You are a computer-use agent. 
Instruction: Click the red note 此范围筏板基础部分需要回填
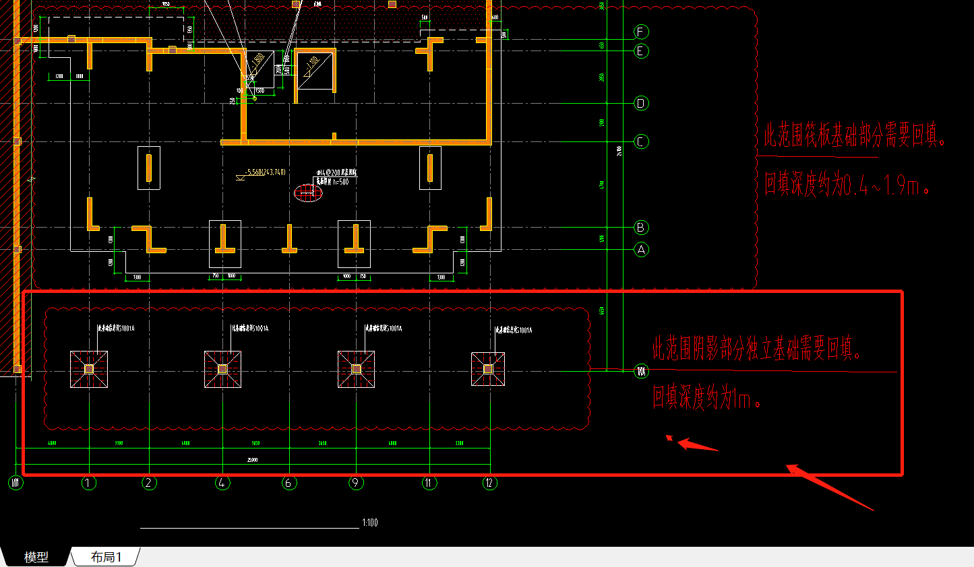tap(855, 135)
